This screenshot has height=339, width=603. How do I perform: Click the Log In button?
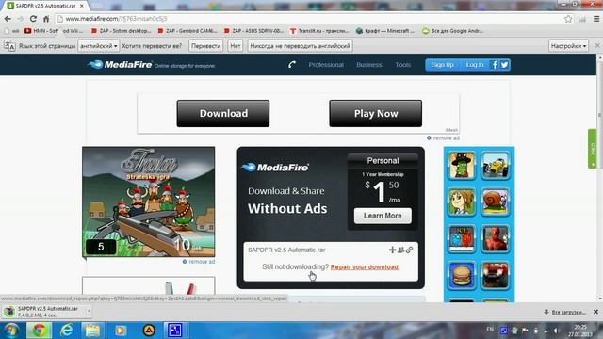click(x=475, y=65)
